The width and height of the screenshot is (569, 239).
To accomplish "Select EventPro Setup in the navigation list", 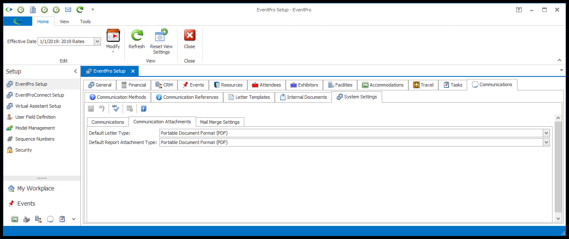I will [x=41, y=84].
